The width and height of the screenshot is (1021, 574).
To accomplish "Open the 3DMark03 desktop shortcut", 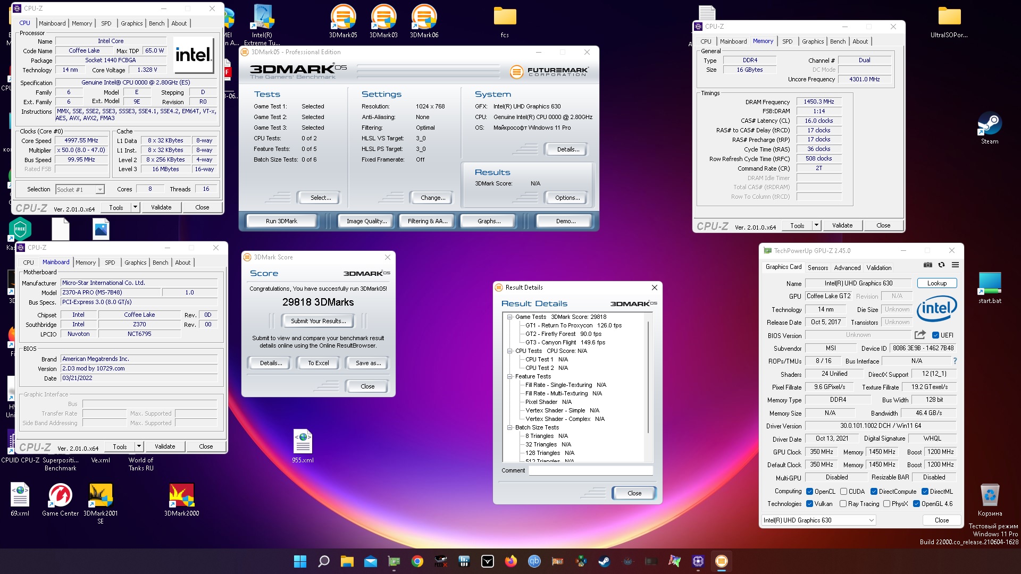I will pyautogui.click(x=383, y=21).
